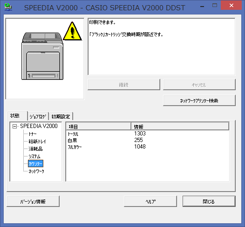The height and width of the screenshot is (227, 245).
Task: Click the printer illustration image
Action: pos(42,56)
